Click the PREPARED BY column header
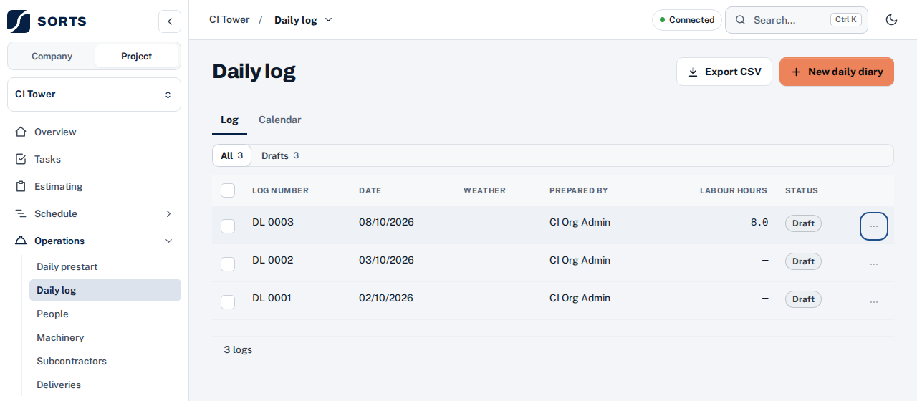The width and height of the screenshot is (917, 401). [578, 190]
